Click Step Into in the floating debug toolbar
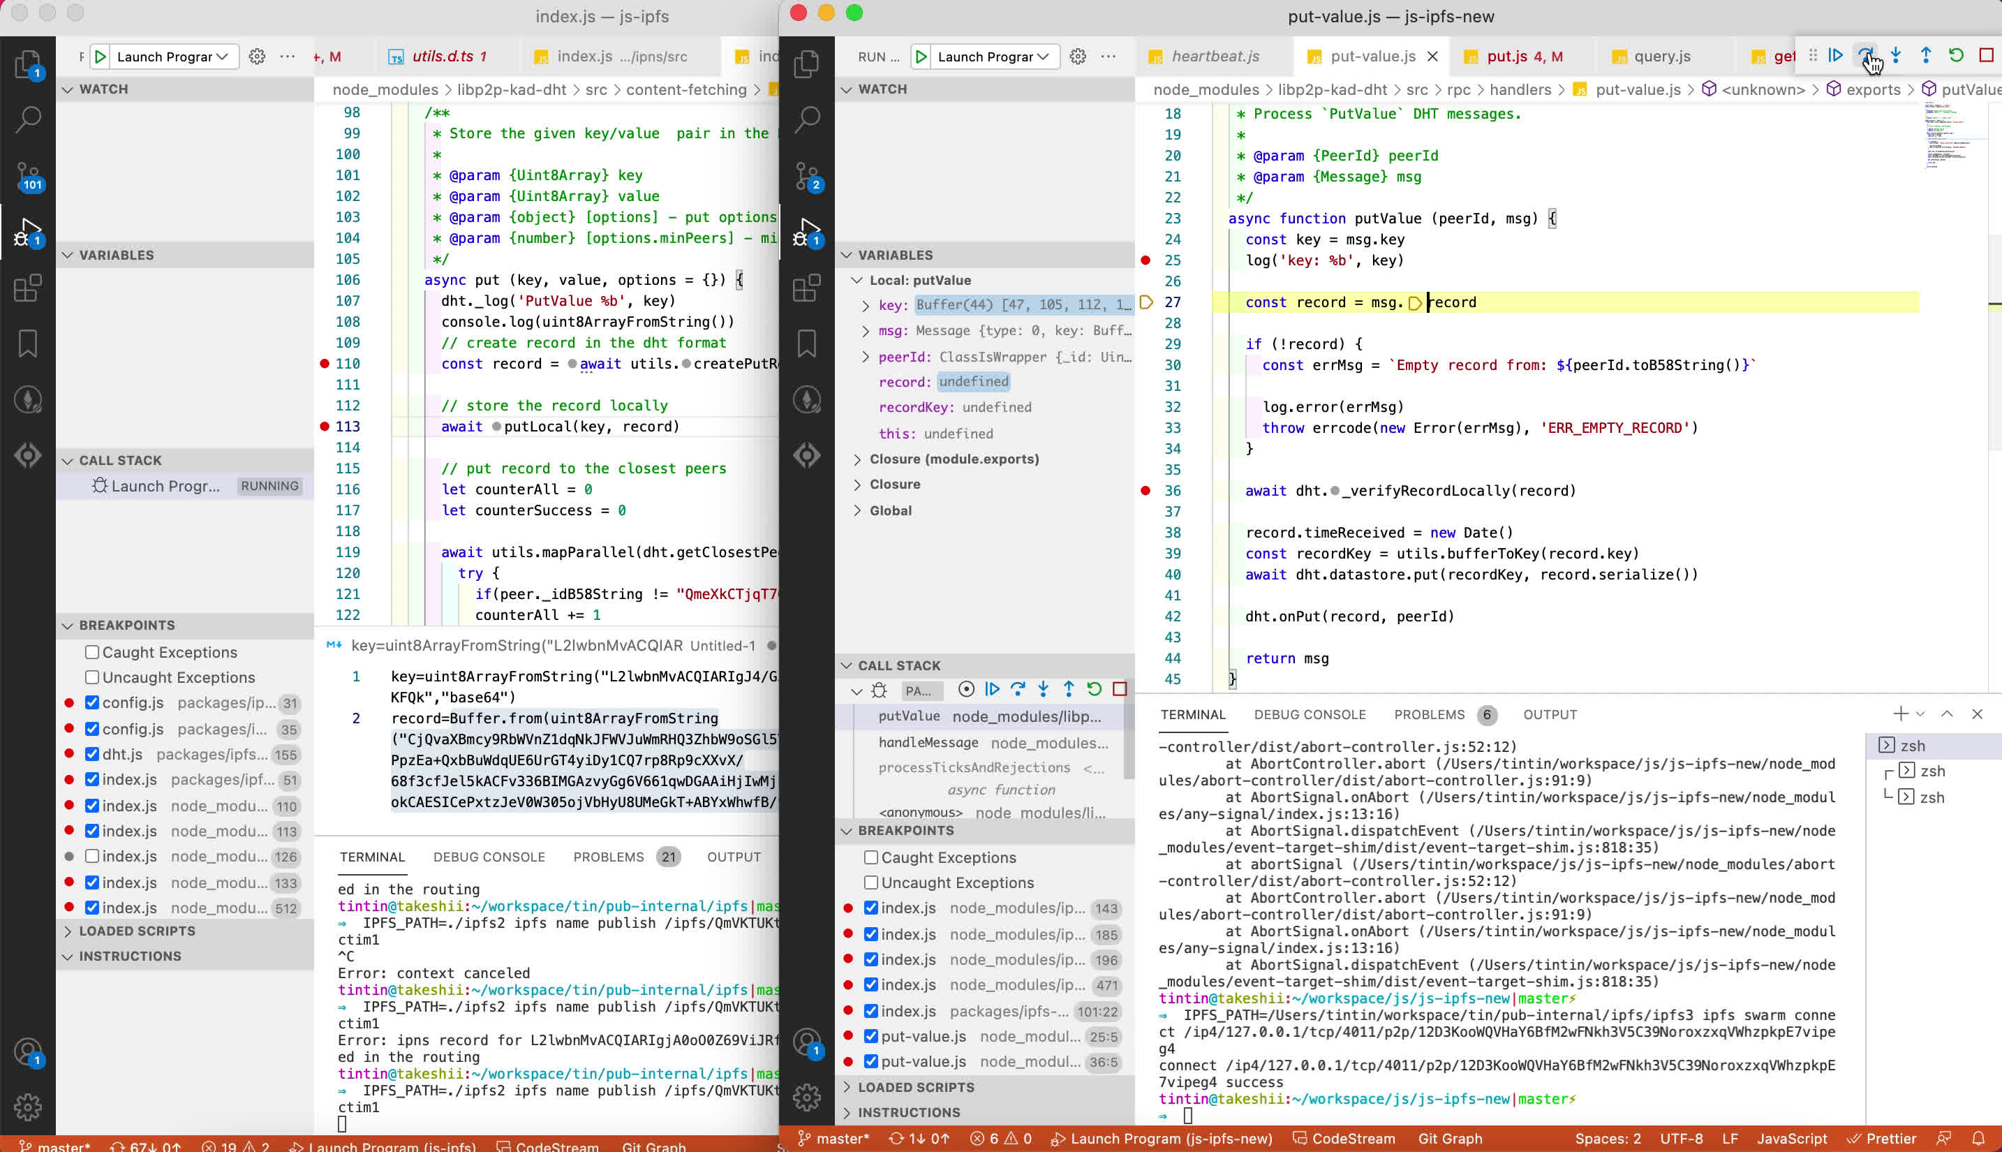Screen dimensions: 2002x1152 coord(1896,55)
